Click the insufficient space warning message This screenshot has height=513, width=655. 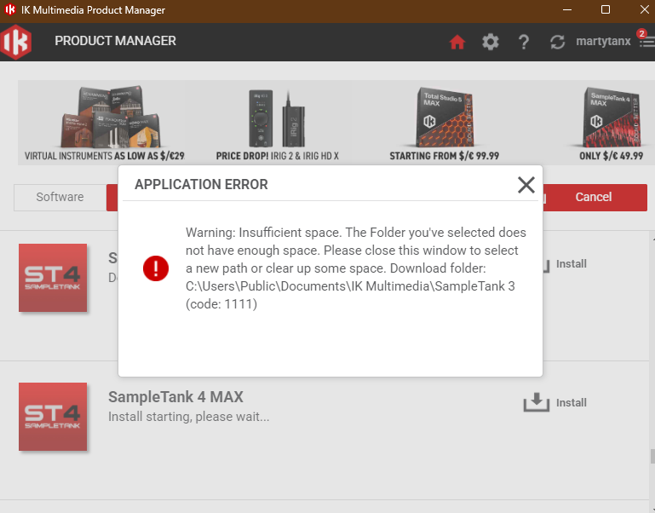356,268
